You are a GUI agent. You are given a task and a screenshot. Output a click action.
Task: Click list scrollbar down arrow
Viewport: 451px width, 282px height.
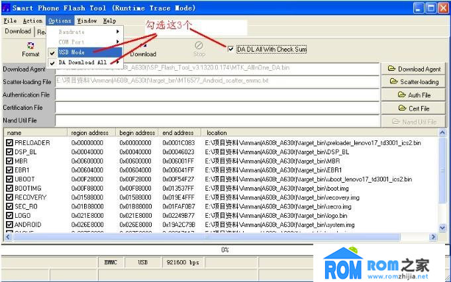coord(442,228)
